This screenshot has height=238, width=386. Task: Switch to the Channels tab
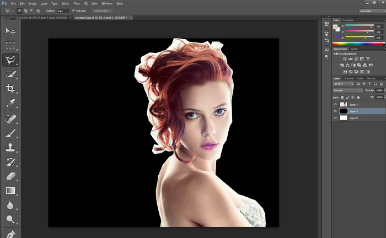coord(349,78)
